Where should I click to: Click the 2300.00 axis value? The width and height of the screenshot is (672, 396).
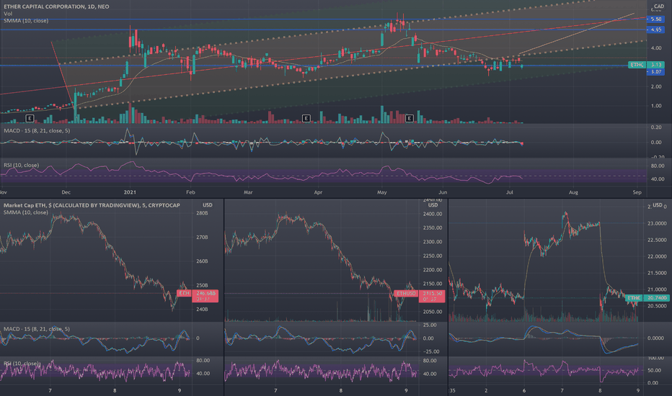coord(433,242)
